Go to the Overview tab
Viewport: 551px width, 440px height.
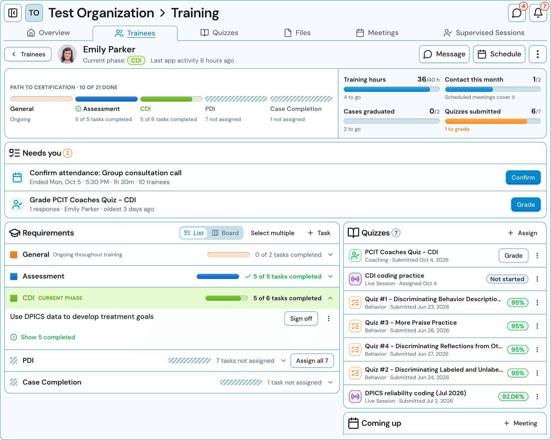click(x=48, y=33)
